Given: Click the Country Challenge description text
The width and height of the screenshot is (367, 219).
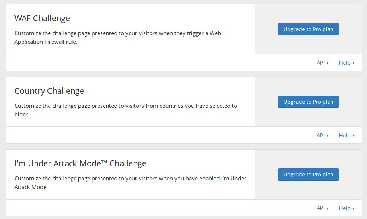Looking at the screenshot, I should click(x=126, y=110).
